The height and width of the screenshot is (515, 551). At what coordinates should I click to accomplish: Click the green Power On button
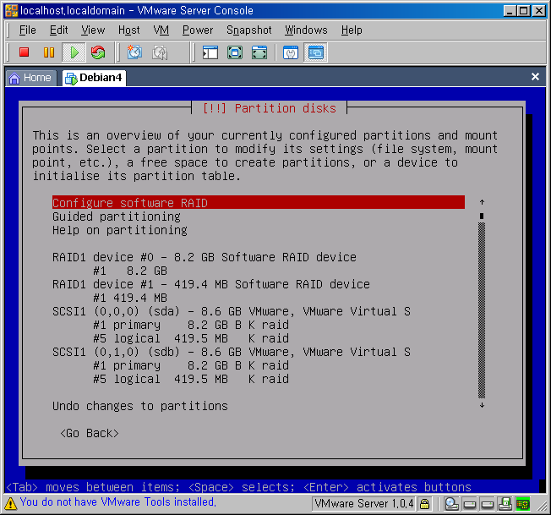[x=74, y=52]
